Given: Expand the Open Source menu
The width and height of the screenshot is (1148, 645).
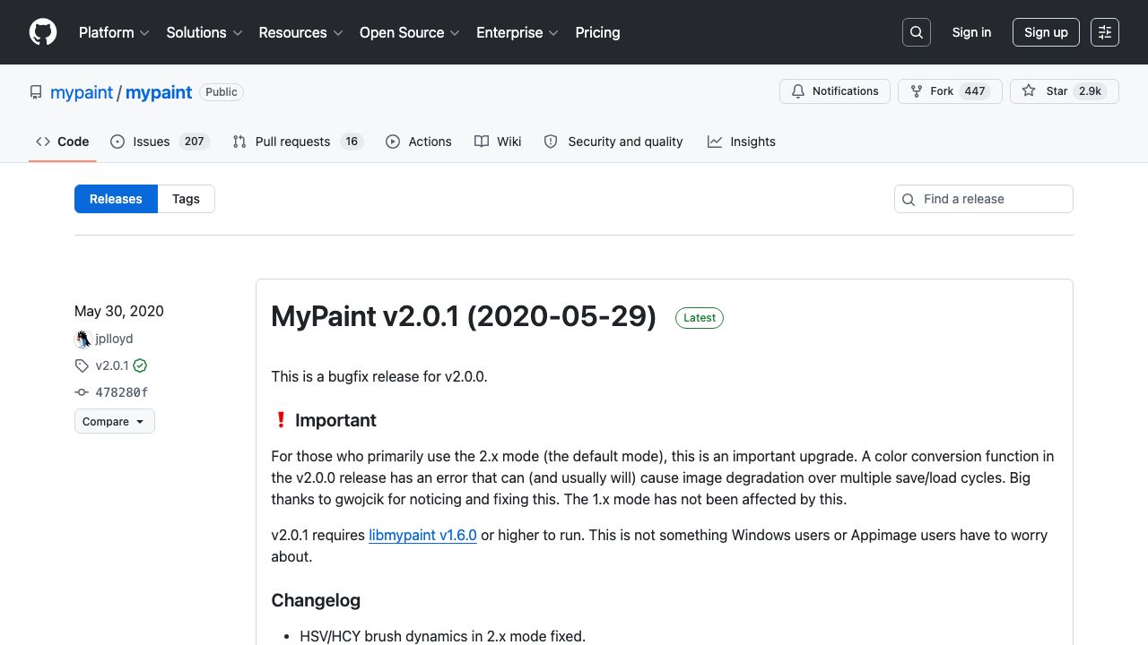Looking at the screenshot, I should [410, 32].
